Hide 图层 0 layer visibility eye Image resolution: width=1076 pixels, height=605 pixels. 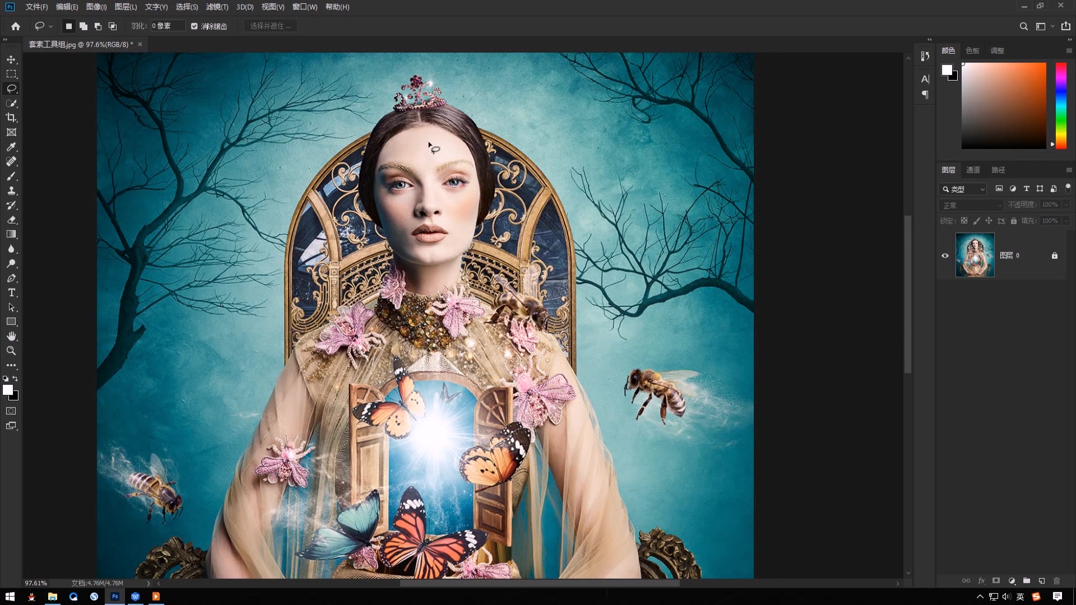point(945,255)
